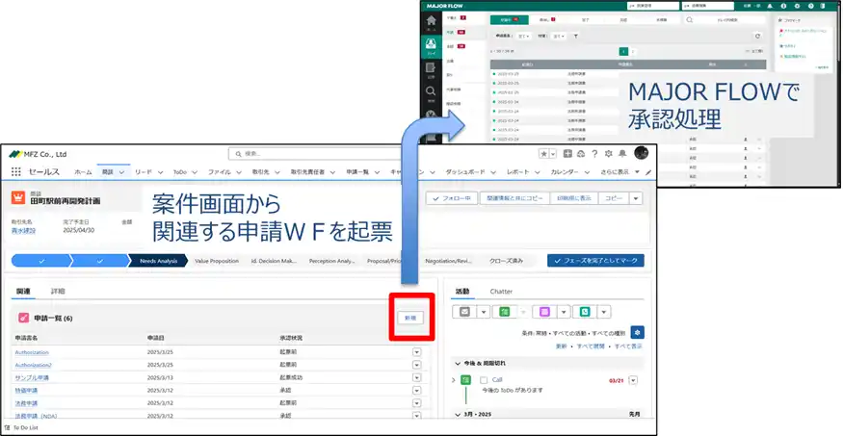
Task: Click the refresh icon in MAJOR FLOW list
Action: (757, 36)
